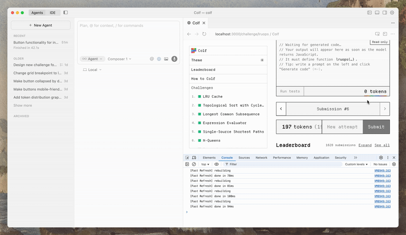Reload the browser preview page
The width and height of the screenshot is (406, 235).
coord(205,34)
